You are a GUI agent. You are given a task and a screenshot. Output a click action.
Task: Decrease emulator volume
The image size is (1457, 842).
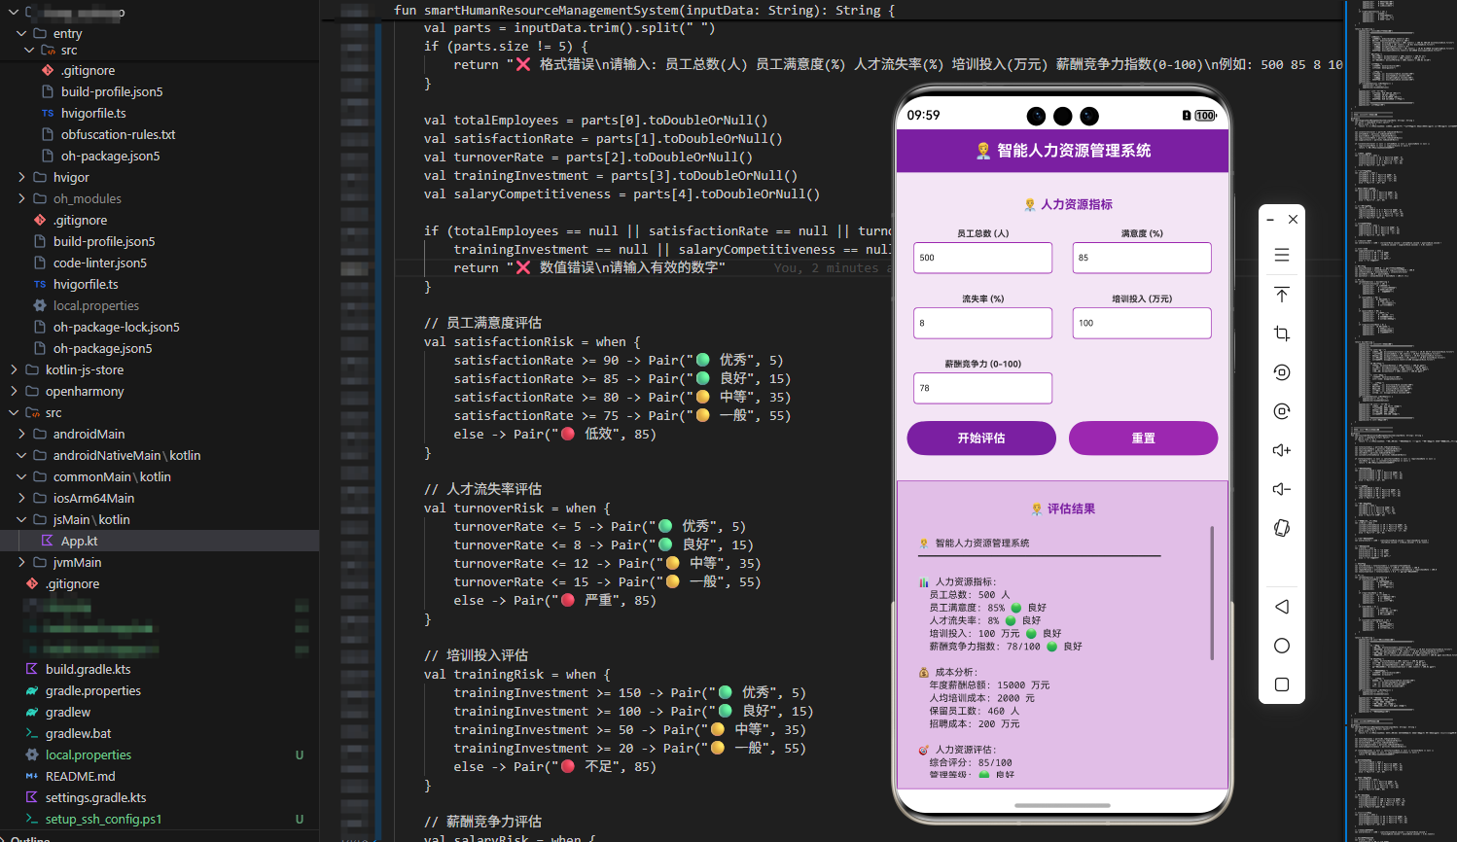[1282, 489]
